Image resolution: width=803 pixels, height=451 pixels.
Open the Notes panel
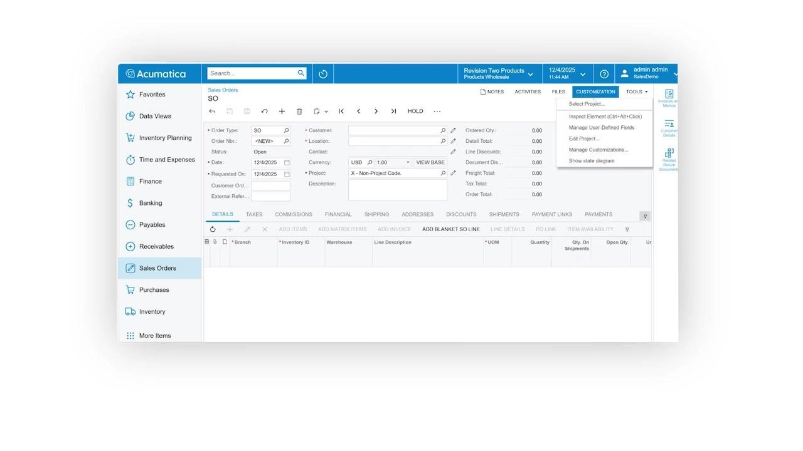click(492, 92)
